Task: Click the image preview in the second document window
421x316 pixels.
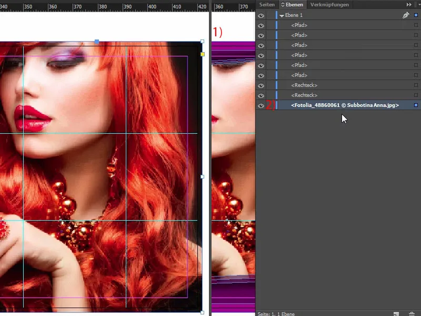Action: click(233, 176)
